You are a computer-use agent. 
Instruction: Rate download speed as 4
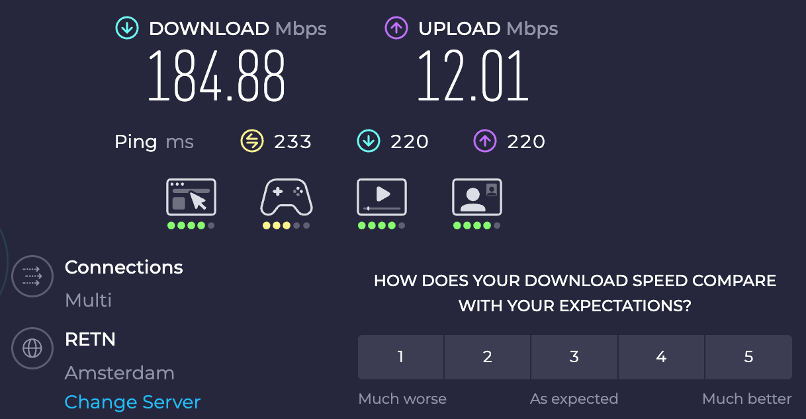tap(661, 357)
